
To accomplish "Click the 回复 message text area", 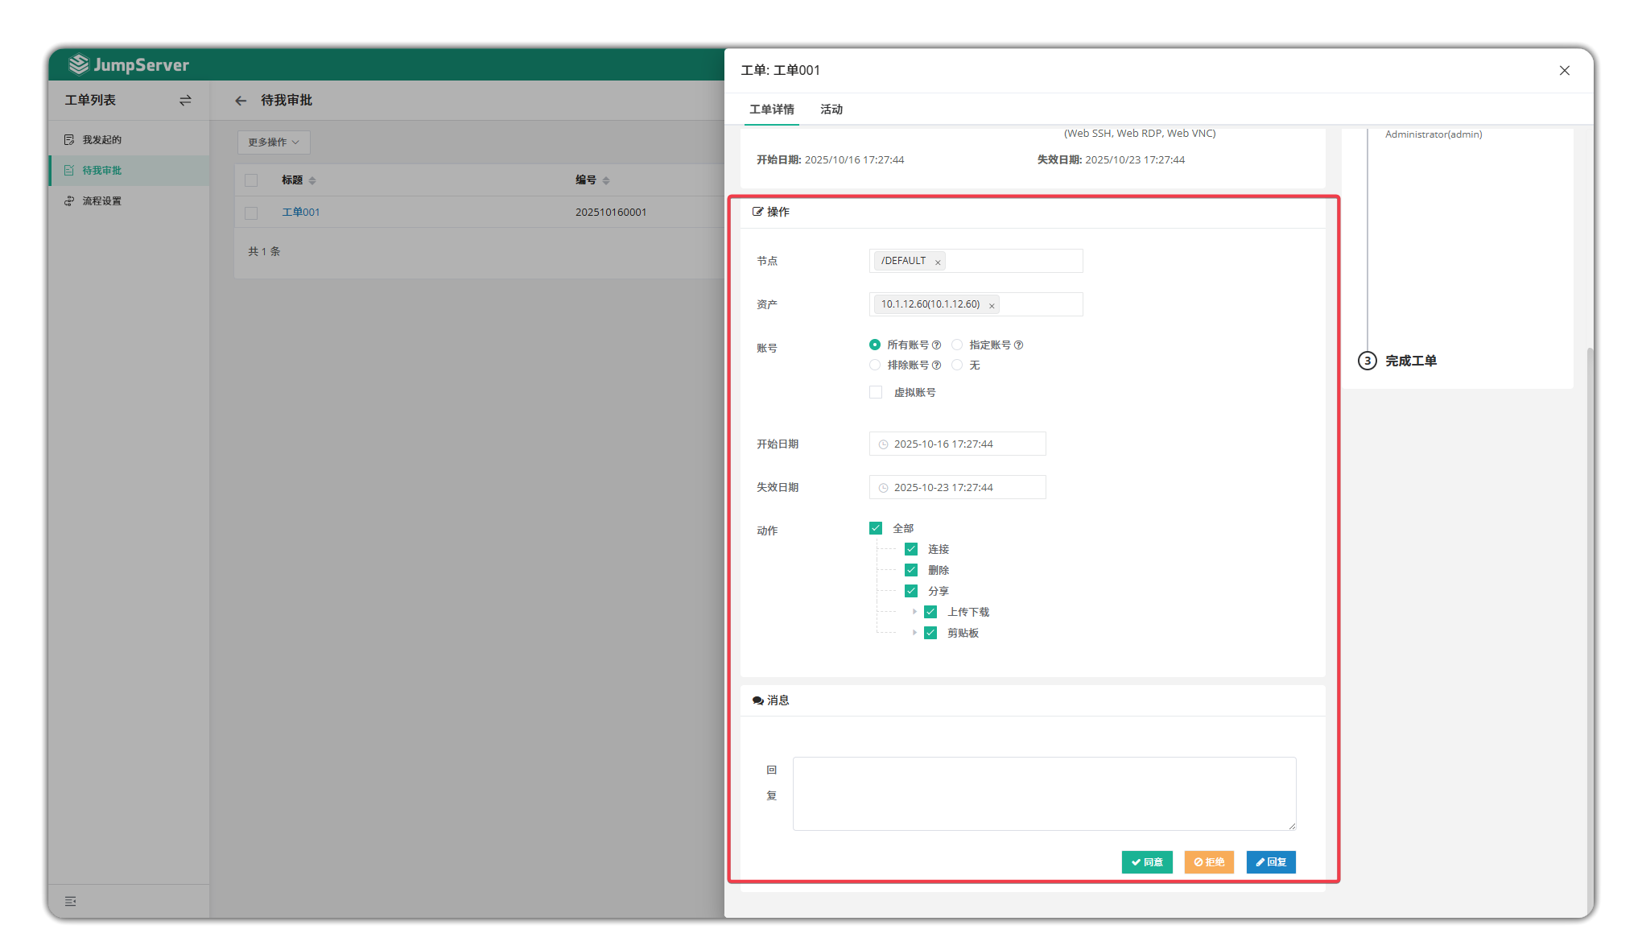I will coord(1044,793).
